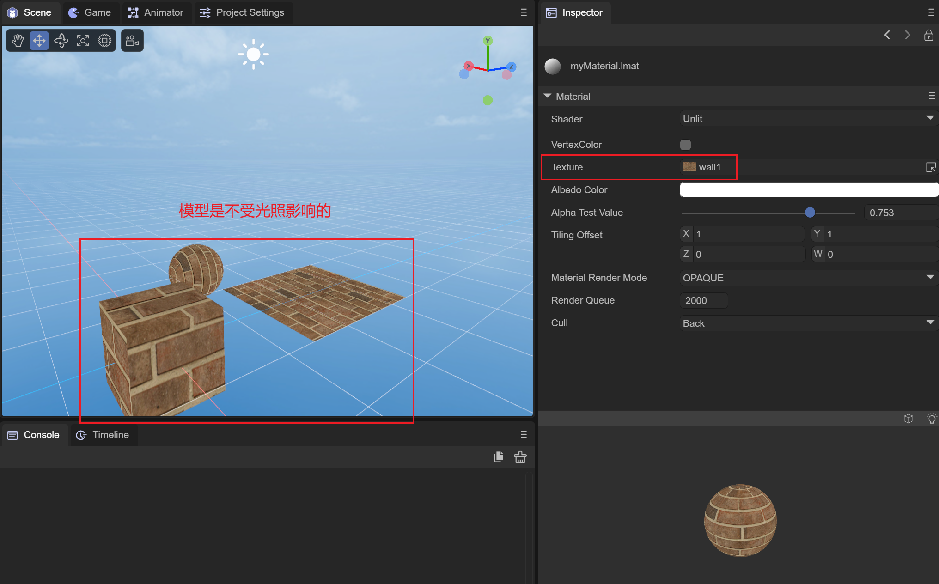Select the rotate tool

tap(61, 41)
